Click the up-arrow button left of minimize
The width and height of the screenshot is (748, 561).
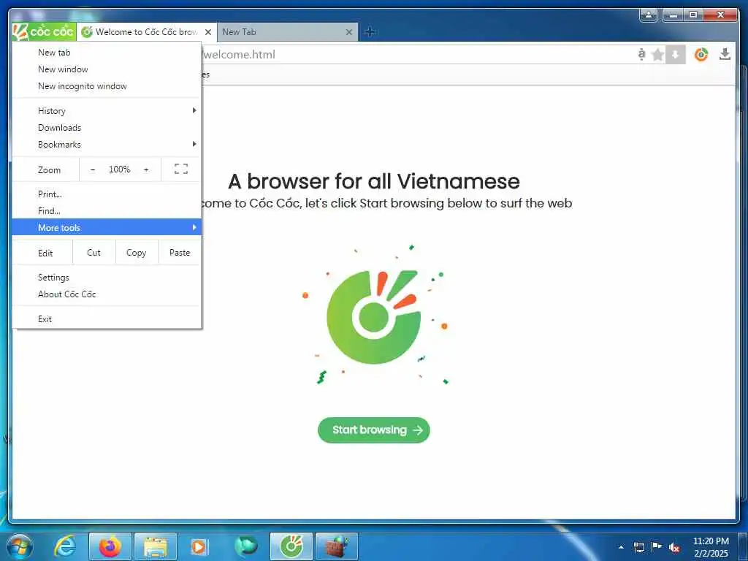coord(649,15)
